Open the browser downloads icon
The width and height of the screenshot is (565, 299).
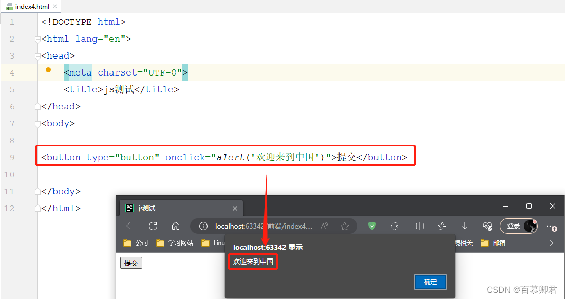point(465,226)
